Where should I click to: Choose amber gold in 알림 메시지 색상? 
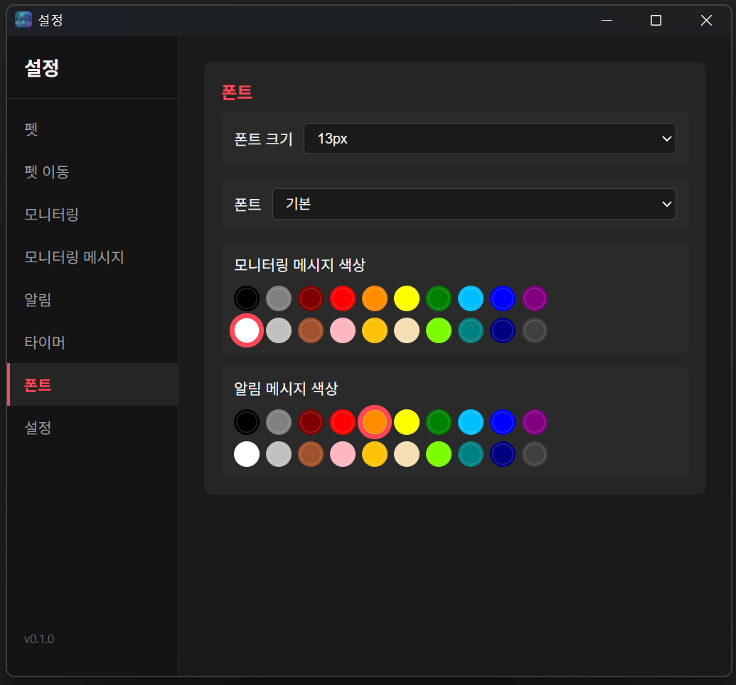pyautogui.click(x=375, y=454)
